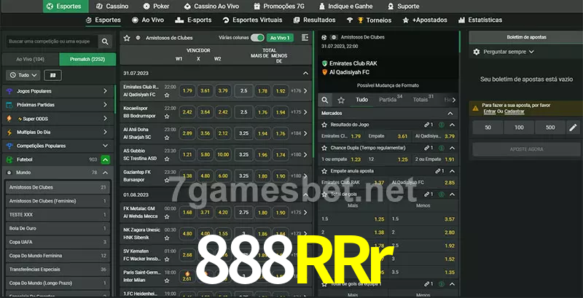Click the search magnifier in competition search box
This screenshot has height=298, width=583.
click(x=106, y=42)
